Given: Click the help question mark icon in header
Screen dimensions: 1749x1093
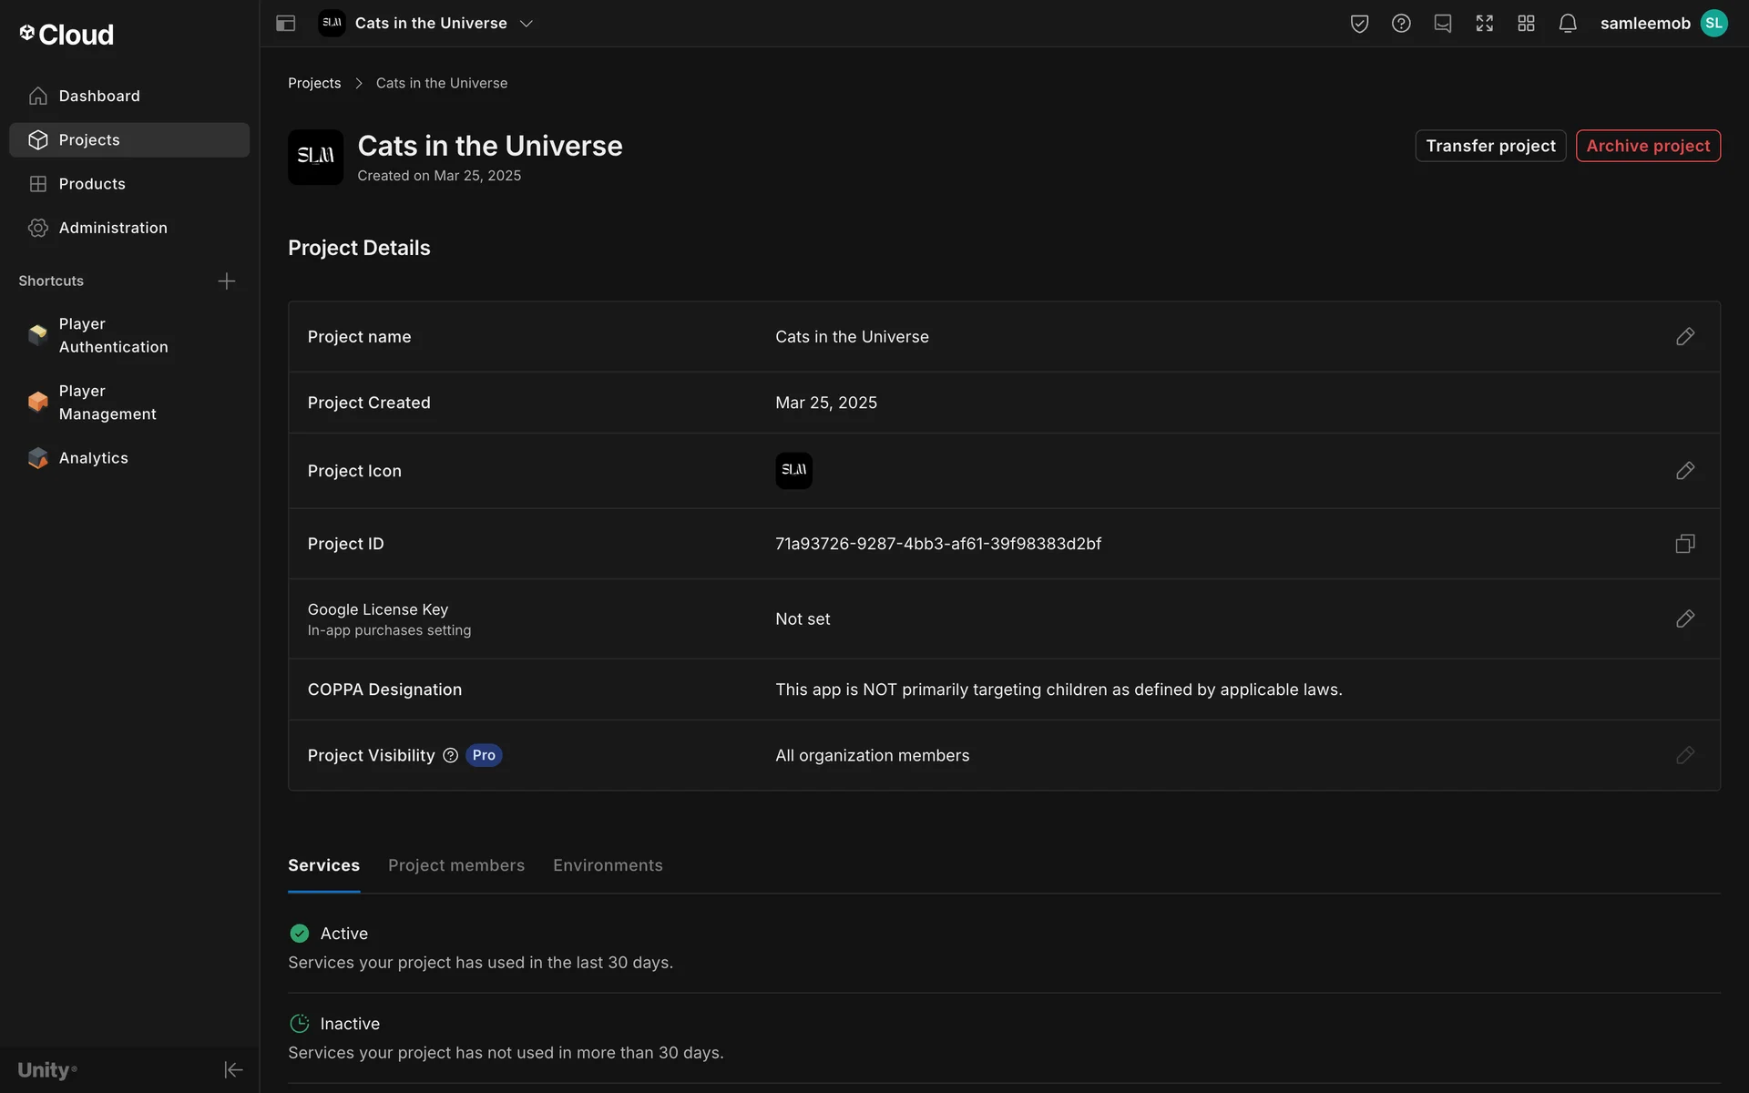Looking at the screenshot, I should 1401,24.
